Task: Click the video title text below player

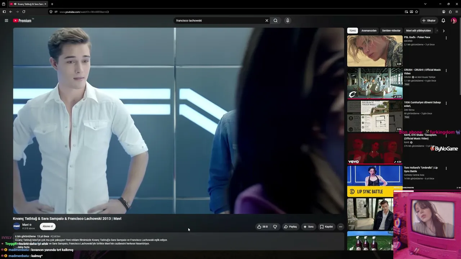Action: [x=67, y=218]
